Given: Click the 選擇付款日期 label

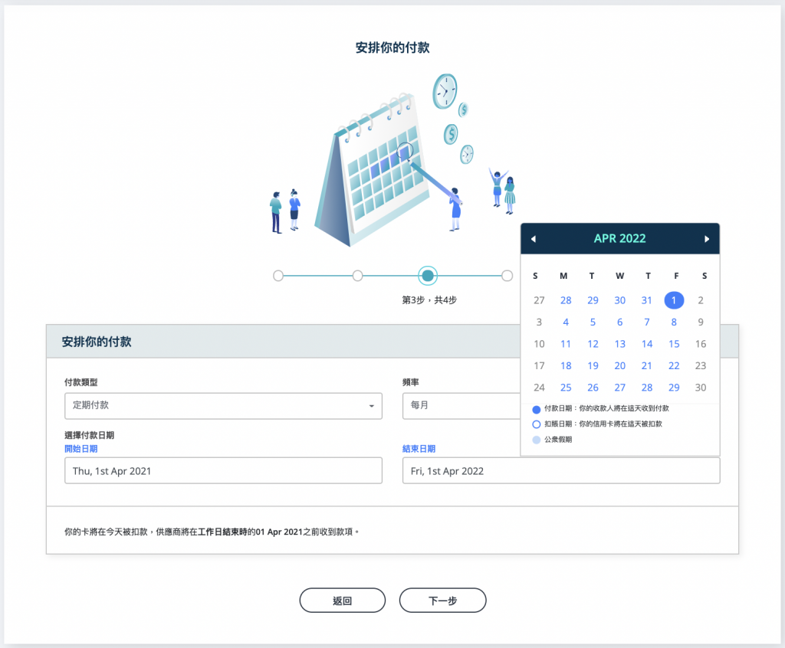Looking at the screenshot, I should click(x=89, y=435).
